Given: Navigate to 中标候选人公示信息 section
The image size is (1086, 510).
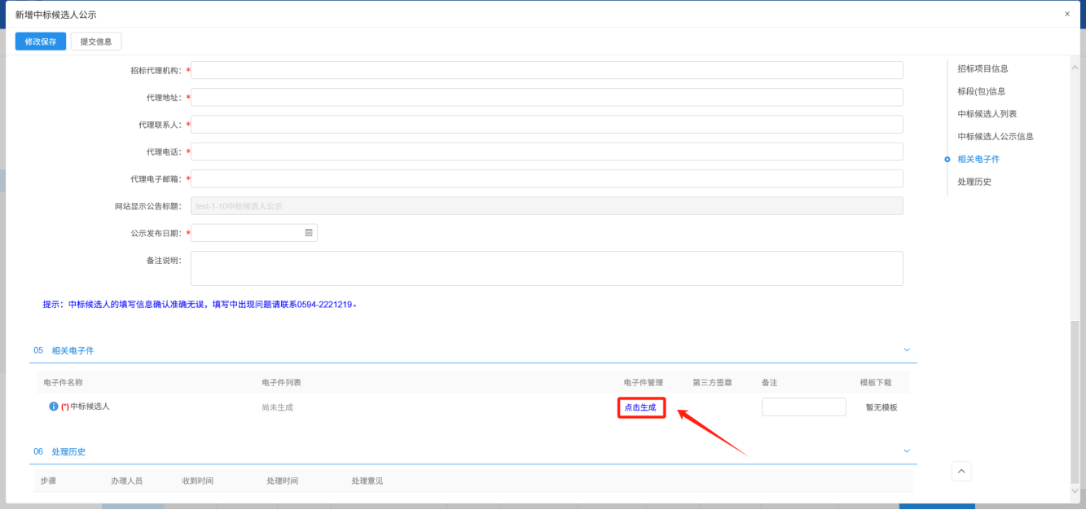Looking at the screenshot, I should click(996, 137).
